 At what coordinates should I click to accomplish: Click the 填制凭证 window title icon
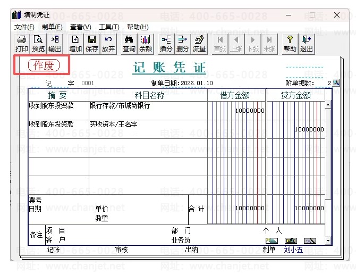(16, 15)
